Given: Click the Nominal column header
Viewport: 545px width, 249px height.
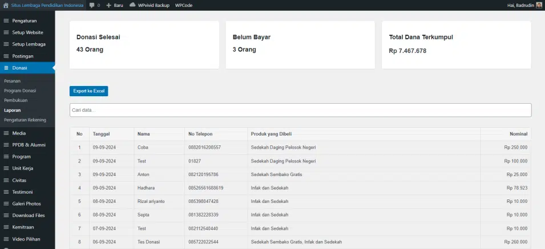Looking at the screenshot, I should tap(518, 134).
